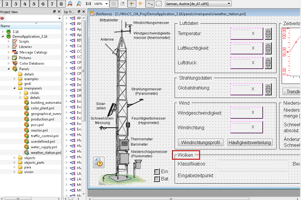Click the Klassifikation text field
Screen dimensions: 301x200
click(x=253, y=164)
